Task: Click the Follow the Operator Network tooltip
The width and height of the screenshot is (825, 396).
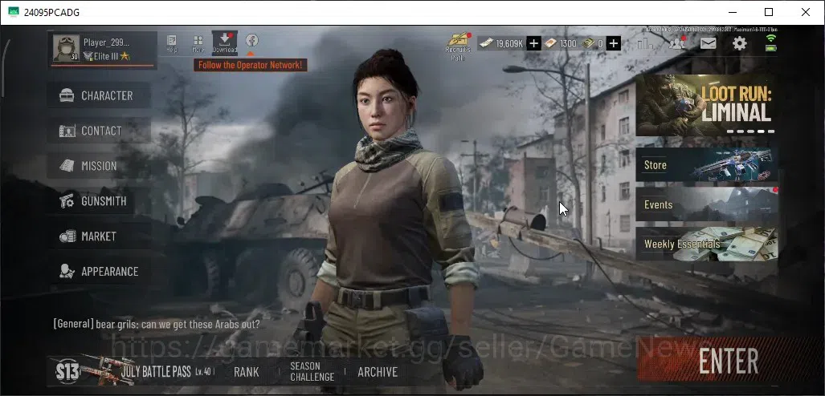Action: (x=251, y=65)
